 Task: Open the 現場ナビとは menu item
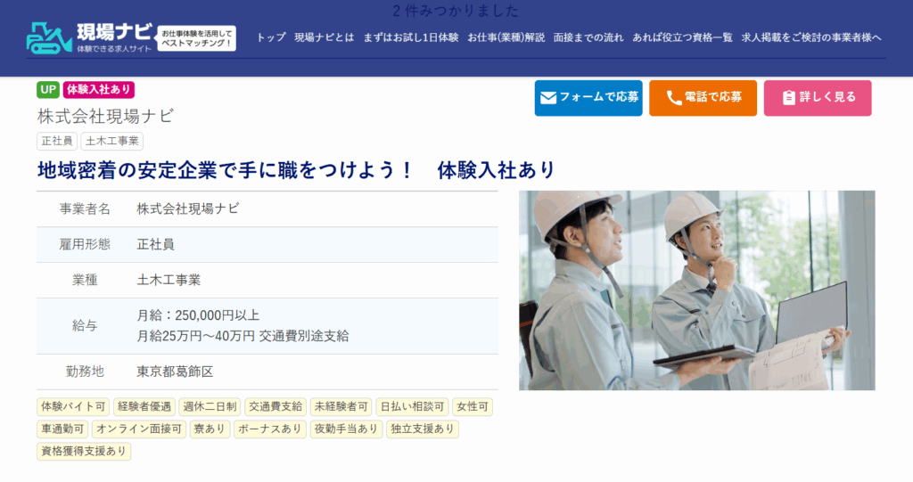[324, 37]
